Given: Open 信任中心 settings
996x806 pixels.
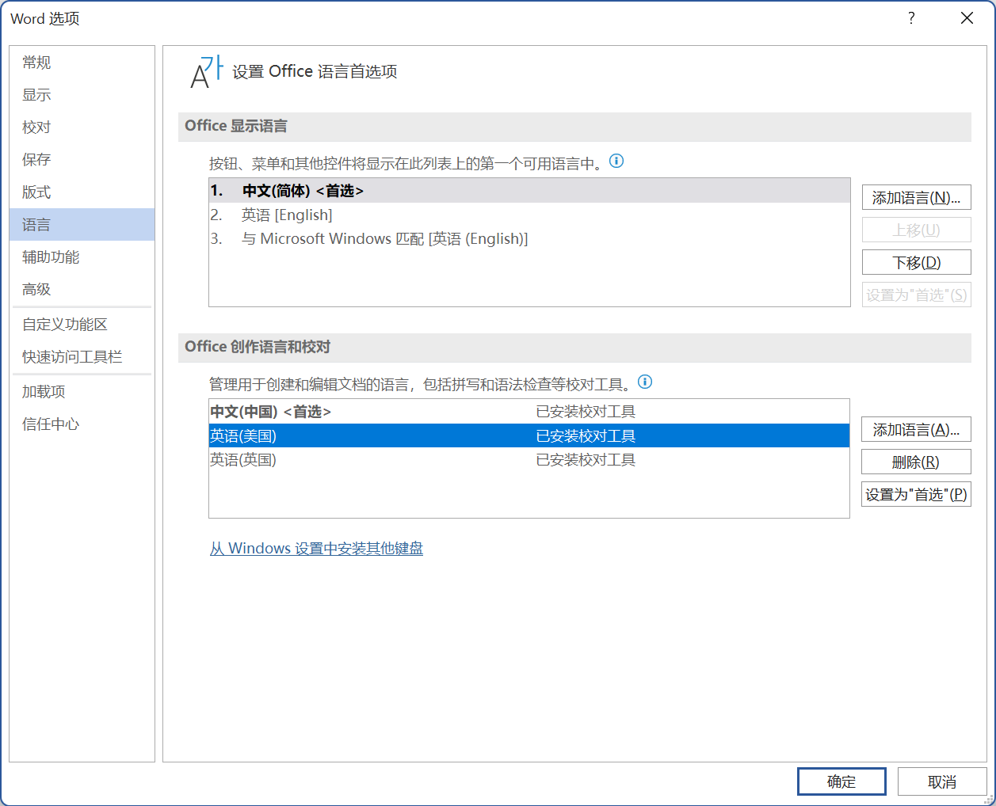Looking at the screenshot, I should coord(51,424).
